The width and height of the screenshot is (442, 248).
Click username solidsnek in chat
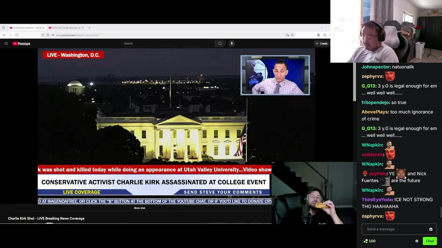(372, 155)
